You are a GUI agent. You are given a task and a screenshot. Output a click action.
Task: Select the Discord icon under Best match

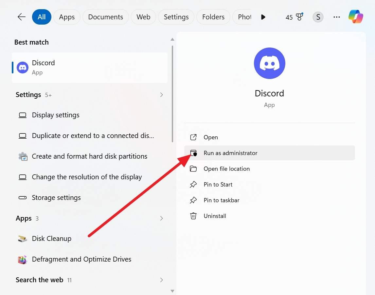point(22,67)
